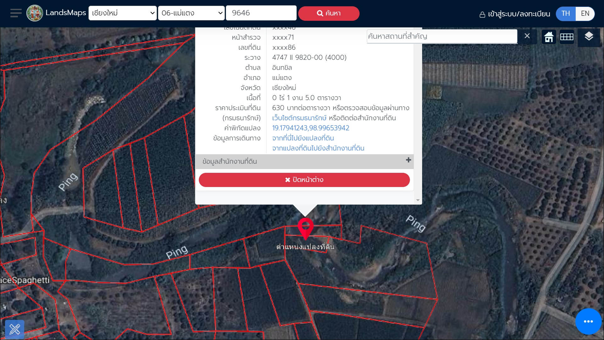Click the ค้นหา search button
The image size is (604, 340).
(329, 14)
